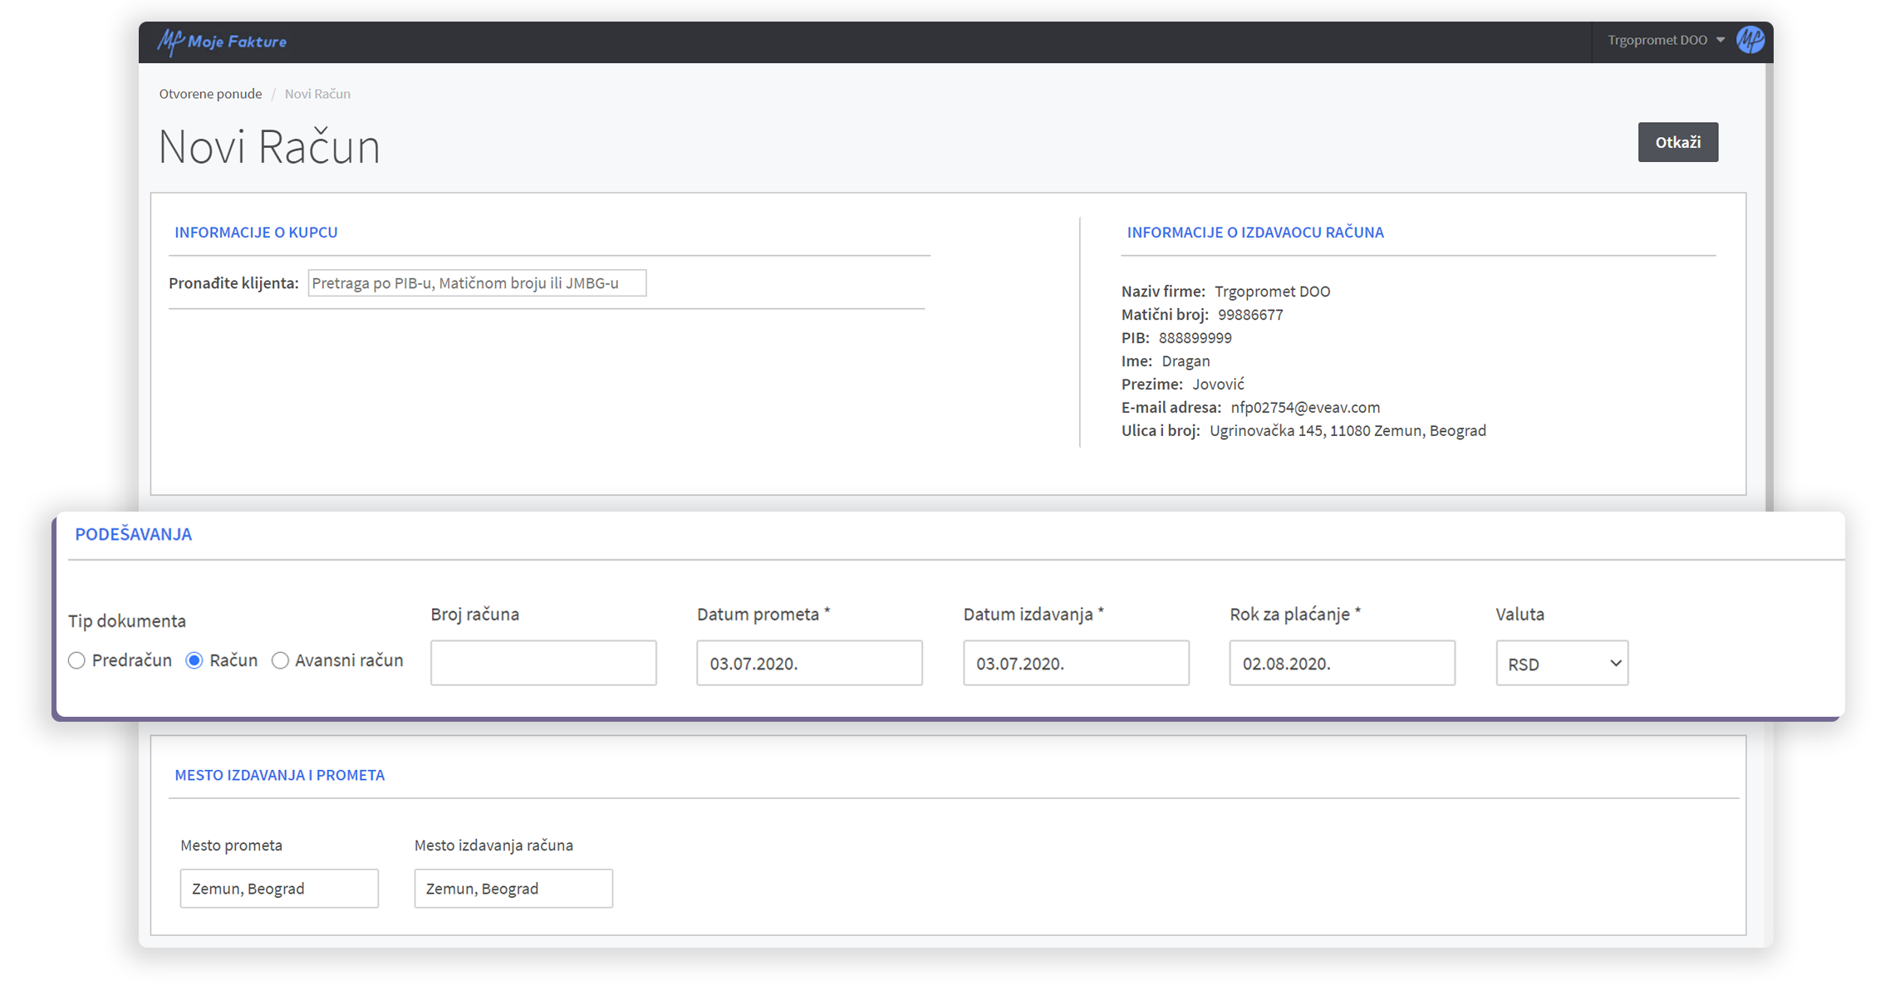Open Trgopromet DOO company dropdown
The width and height of the screenshot is (1880, 990).
pyautogui.click(x=1657, y=40)
